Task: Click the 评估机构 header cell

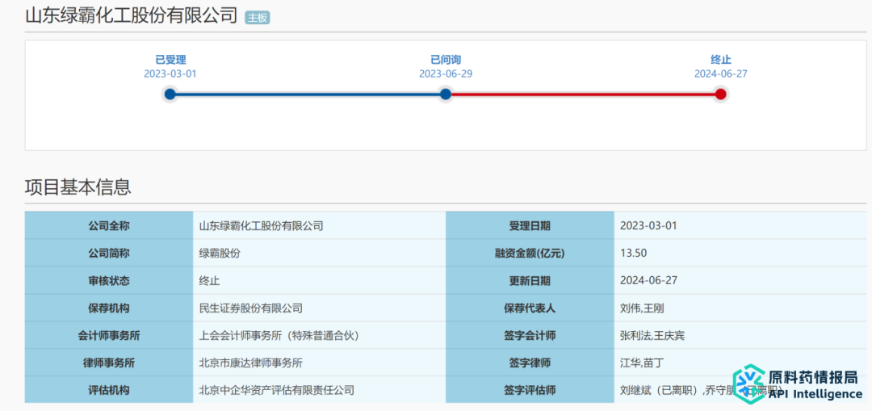Action: pyautogui.click(x=109, y=390)
